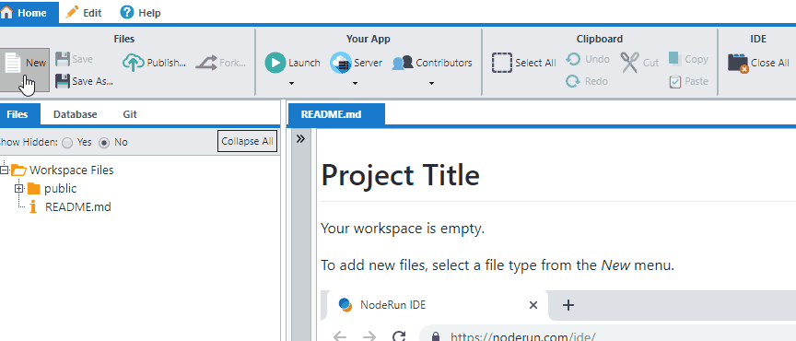Select README.md in the file tree
This screenshot has width=796, height=341.
click(77, 206)
